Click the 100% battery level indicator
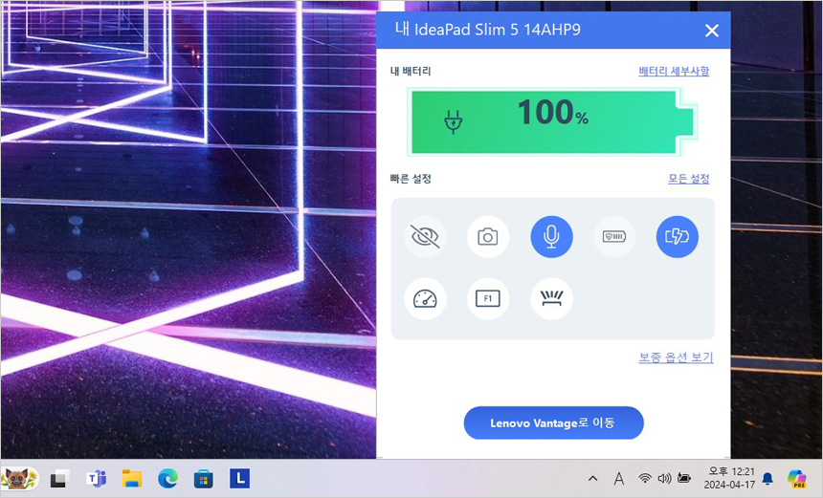This screenshot has height=498, width=823. pyautogui.click(x=551, y=121)
